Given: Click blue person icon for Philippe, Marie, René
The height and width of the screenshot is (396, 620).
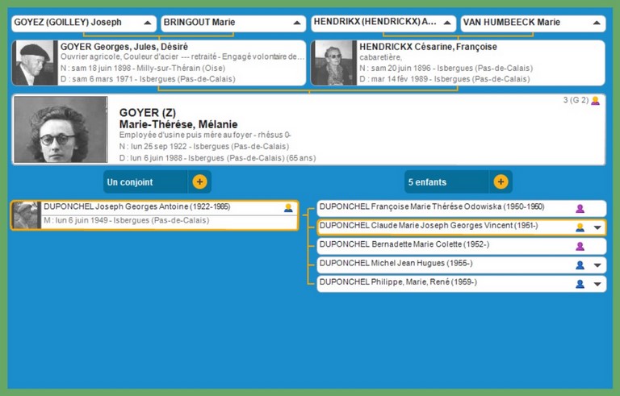Looking at the screenshot, I should [x=580, y=284].
